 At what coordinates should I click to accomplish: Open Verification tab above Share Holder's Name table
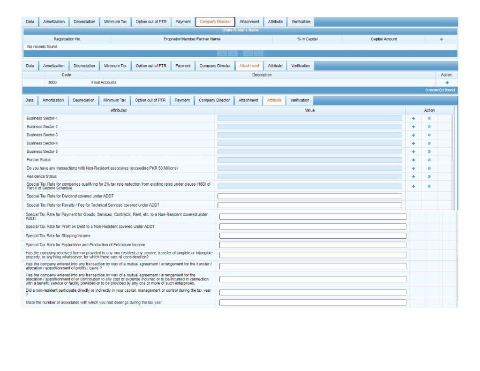point(300,22)
